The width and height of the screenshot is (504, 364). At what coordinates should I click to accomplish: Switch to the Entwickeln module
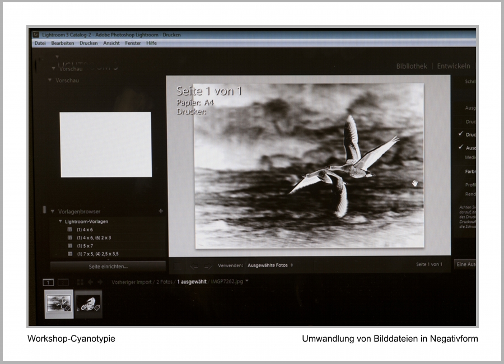pos(454,66)
